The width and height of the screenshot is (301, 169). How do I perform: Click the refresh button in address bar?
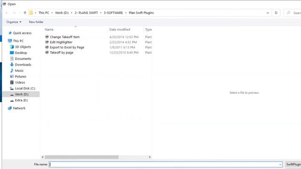pos(276,13)
